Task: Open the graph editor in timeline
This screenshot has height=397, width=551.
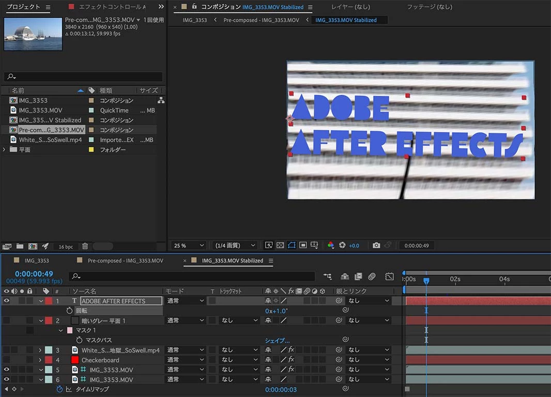Action: coord(389,277)
